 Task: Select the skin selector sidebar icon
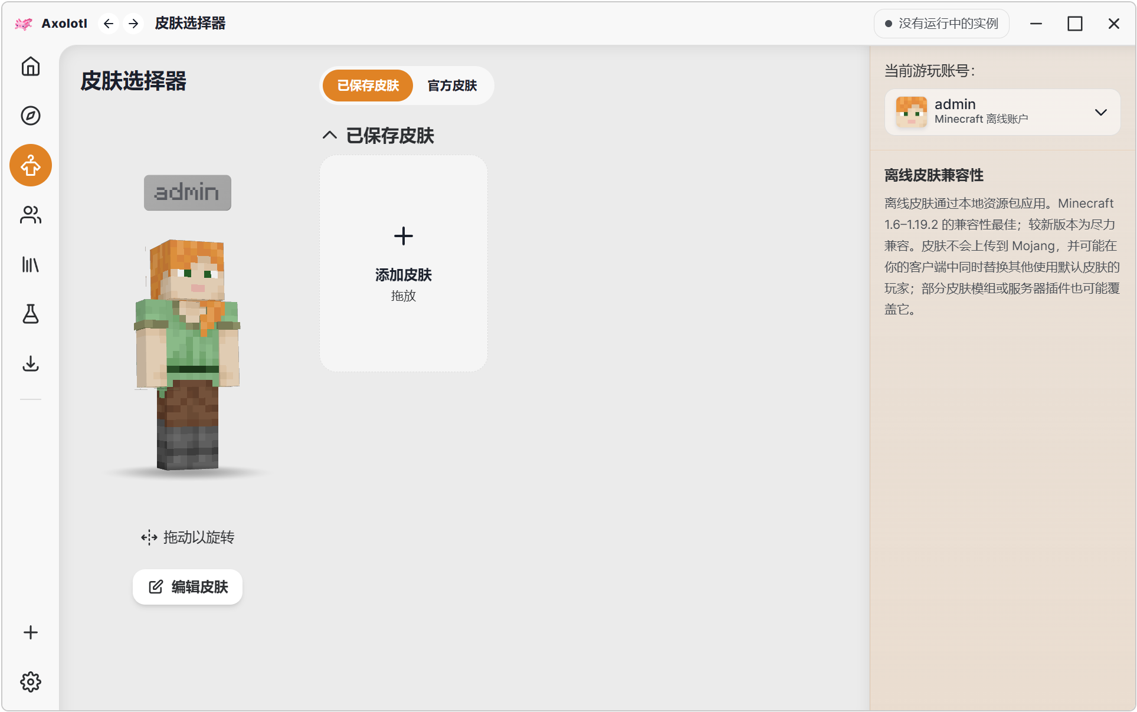point(31,165)
